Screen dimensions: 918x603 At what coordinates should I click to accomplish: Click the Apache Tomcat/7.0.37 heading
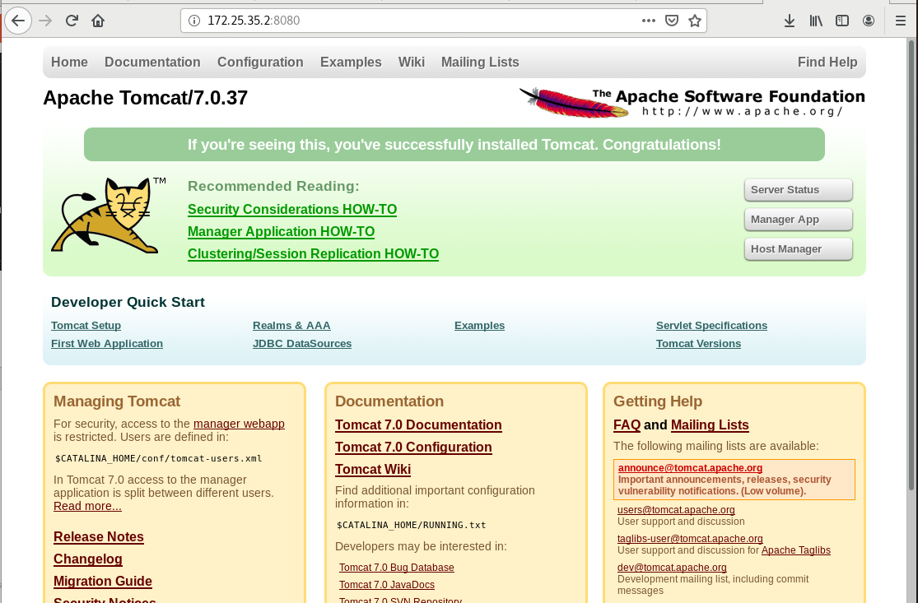(x=145, y=98)
